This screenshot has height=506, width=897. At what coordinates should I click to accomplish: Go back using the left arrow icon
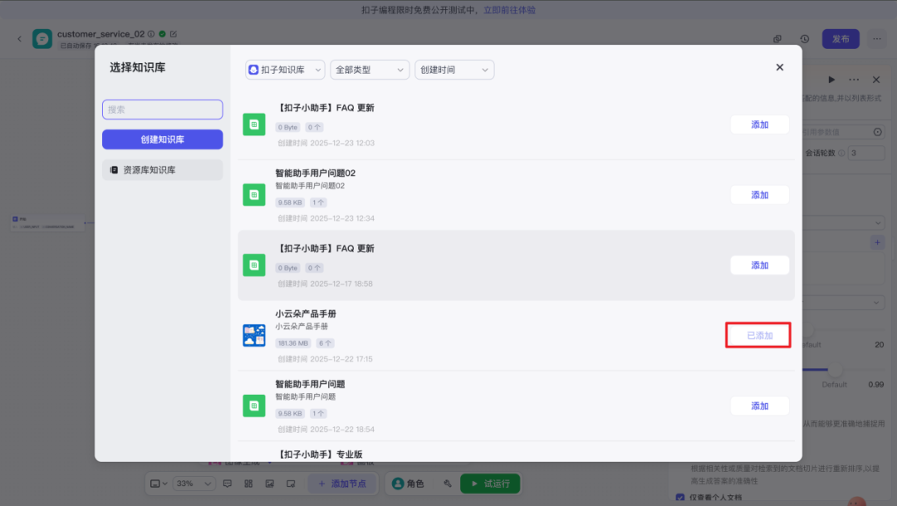tap(19, 39)
